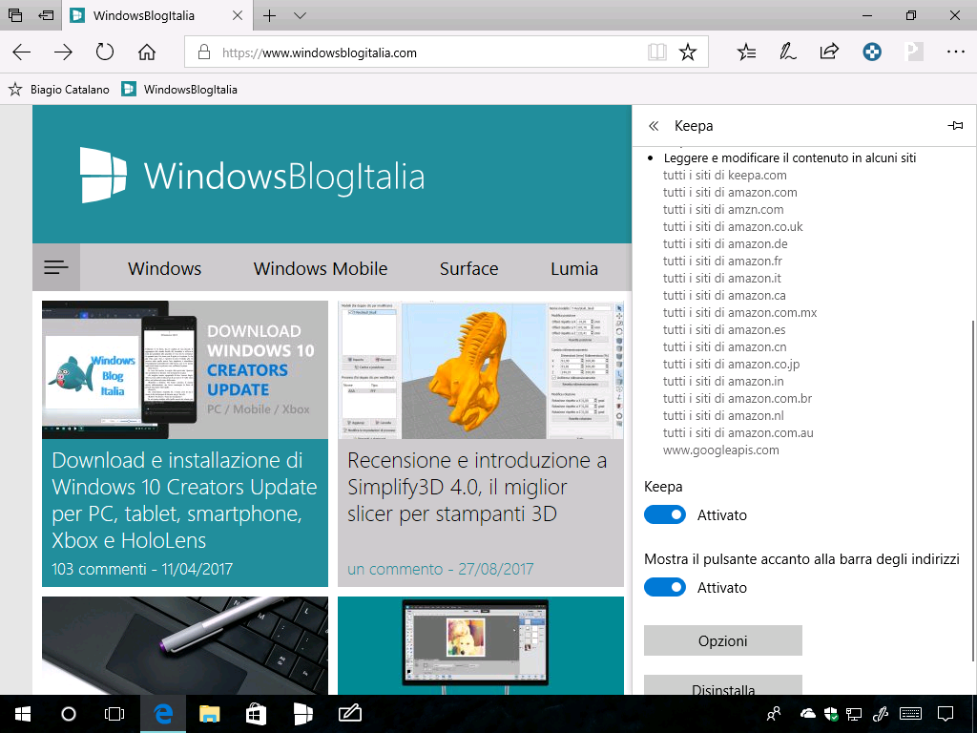Open Microsoft Store from taskbar
This screenshot has width=977, height=733.
click(x=256, y=714)
